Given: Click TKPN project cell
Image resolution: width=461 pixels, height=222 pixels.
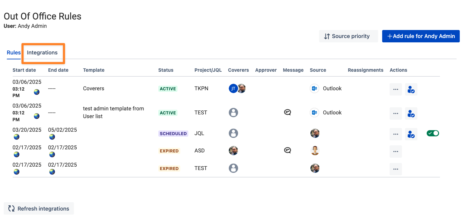Looking at the screenshot, I should tap(201, 88).
